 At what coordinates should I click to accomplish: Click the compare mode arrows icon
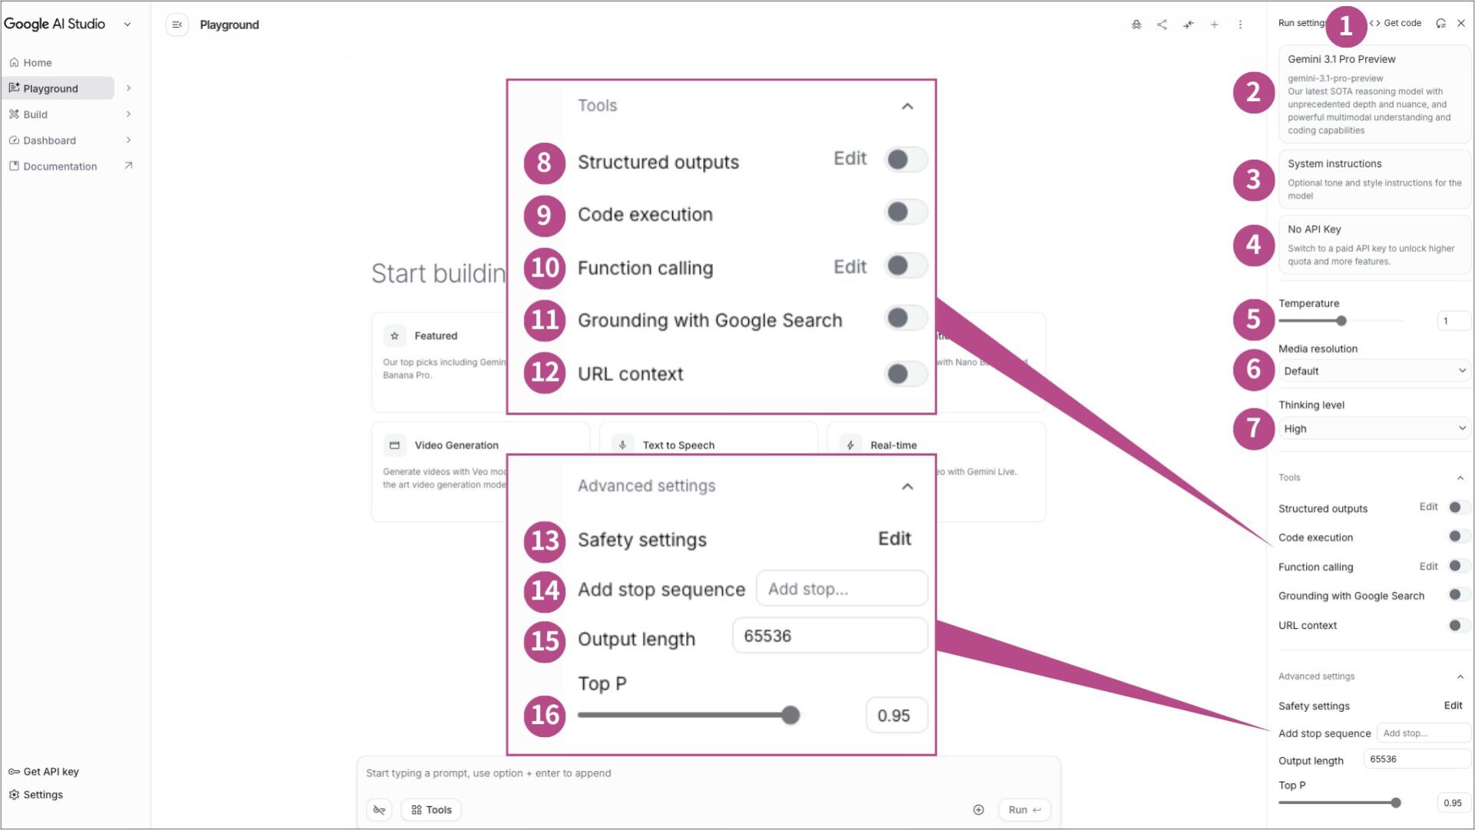point(1188,25)
